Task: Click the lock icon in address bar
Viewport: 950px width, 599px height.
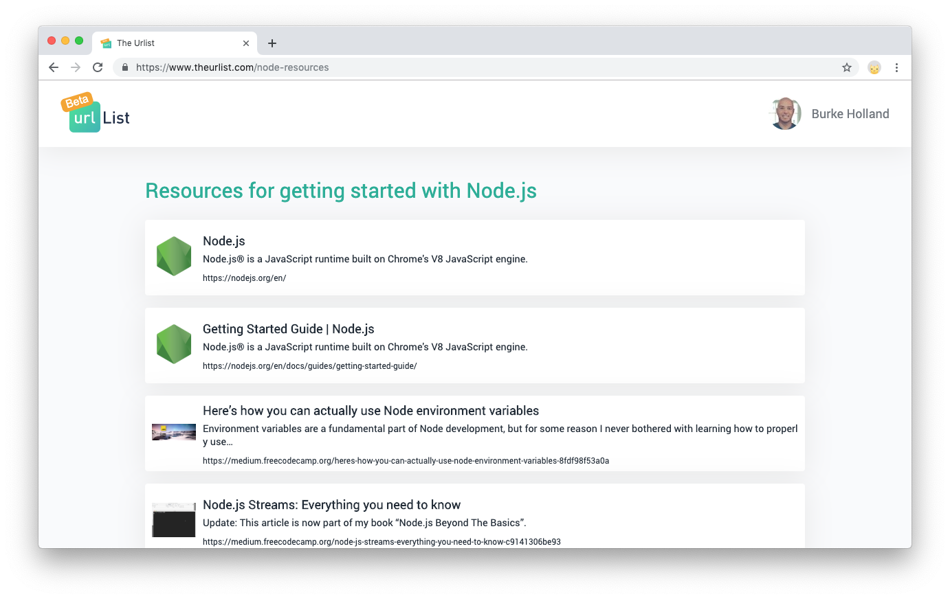Action: 125,67
